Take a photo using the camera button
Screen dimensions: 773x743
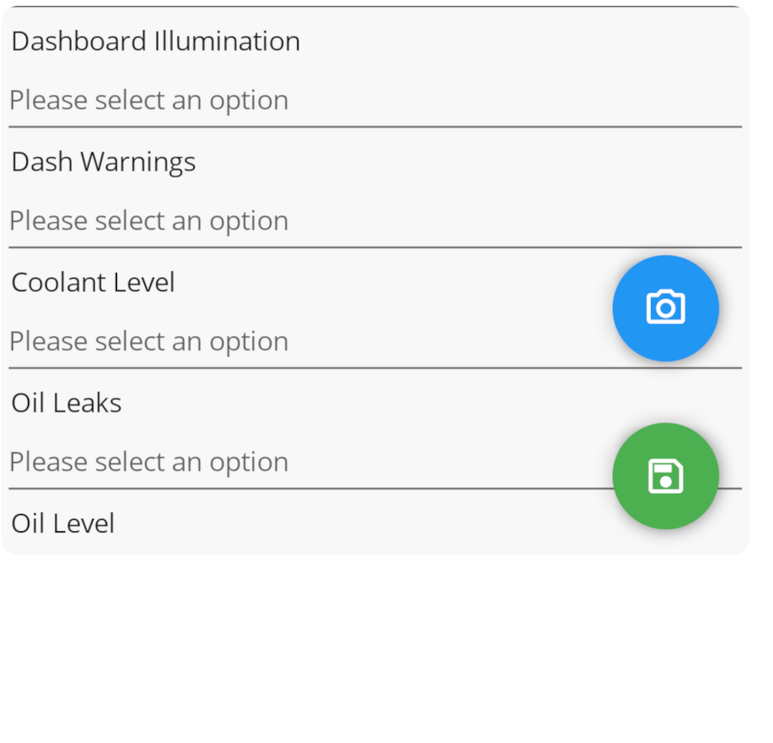pyautogui.click(x=665, y=308)
